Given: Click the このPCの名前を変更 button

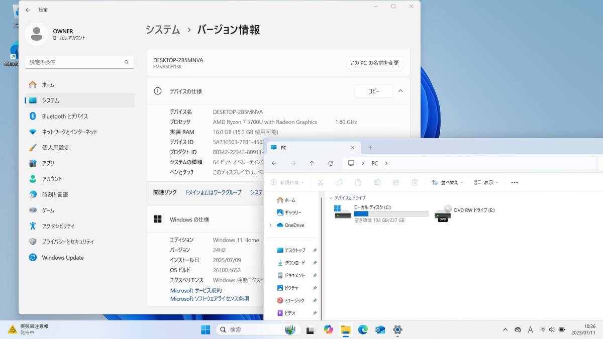Looking at the screenshot, I should [x=374, y=63].
